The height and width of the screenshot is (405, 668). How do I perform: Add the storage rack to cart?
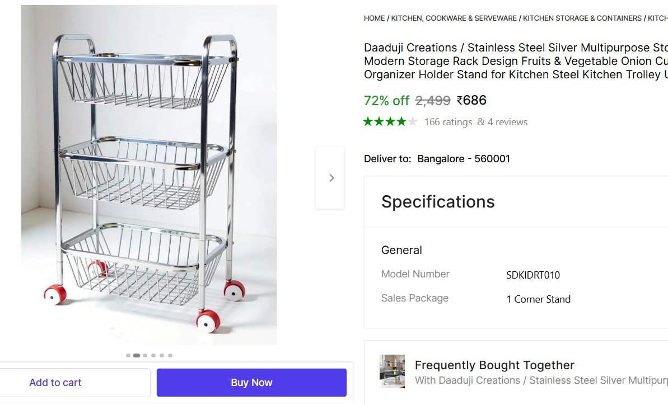pyautogui.click(x=55, y=383)
